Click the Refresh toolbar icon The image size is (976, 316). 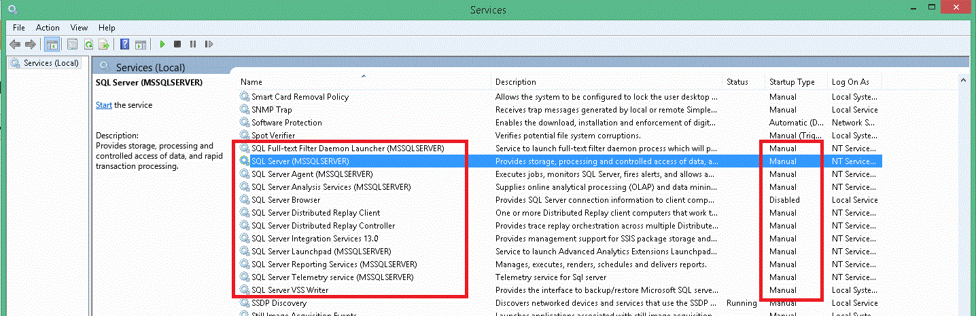click(88, 44)
